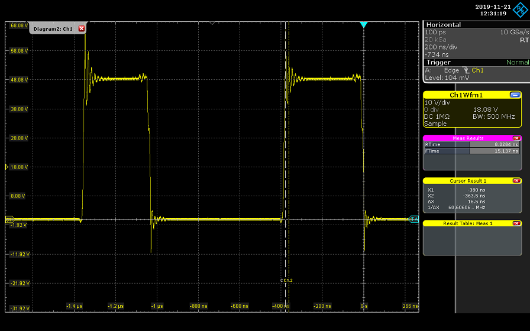Click the Rohde & Schwarz logo icon
530x331 pixels.
519,9
